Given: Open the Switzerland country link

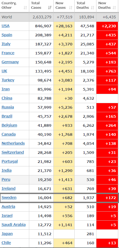Looking at the screenshot, I should pyautogui.click(x=13, y=152).
